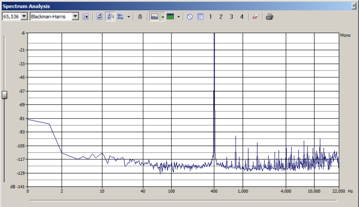The height and width of the screenshot is (207, 359).
Task: Select snapshot button 1
Action: [x=210, y=17]
